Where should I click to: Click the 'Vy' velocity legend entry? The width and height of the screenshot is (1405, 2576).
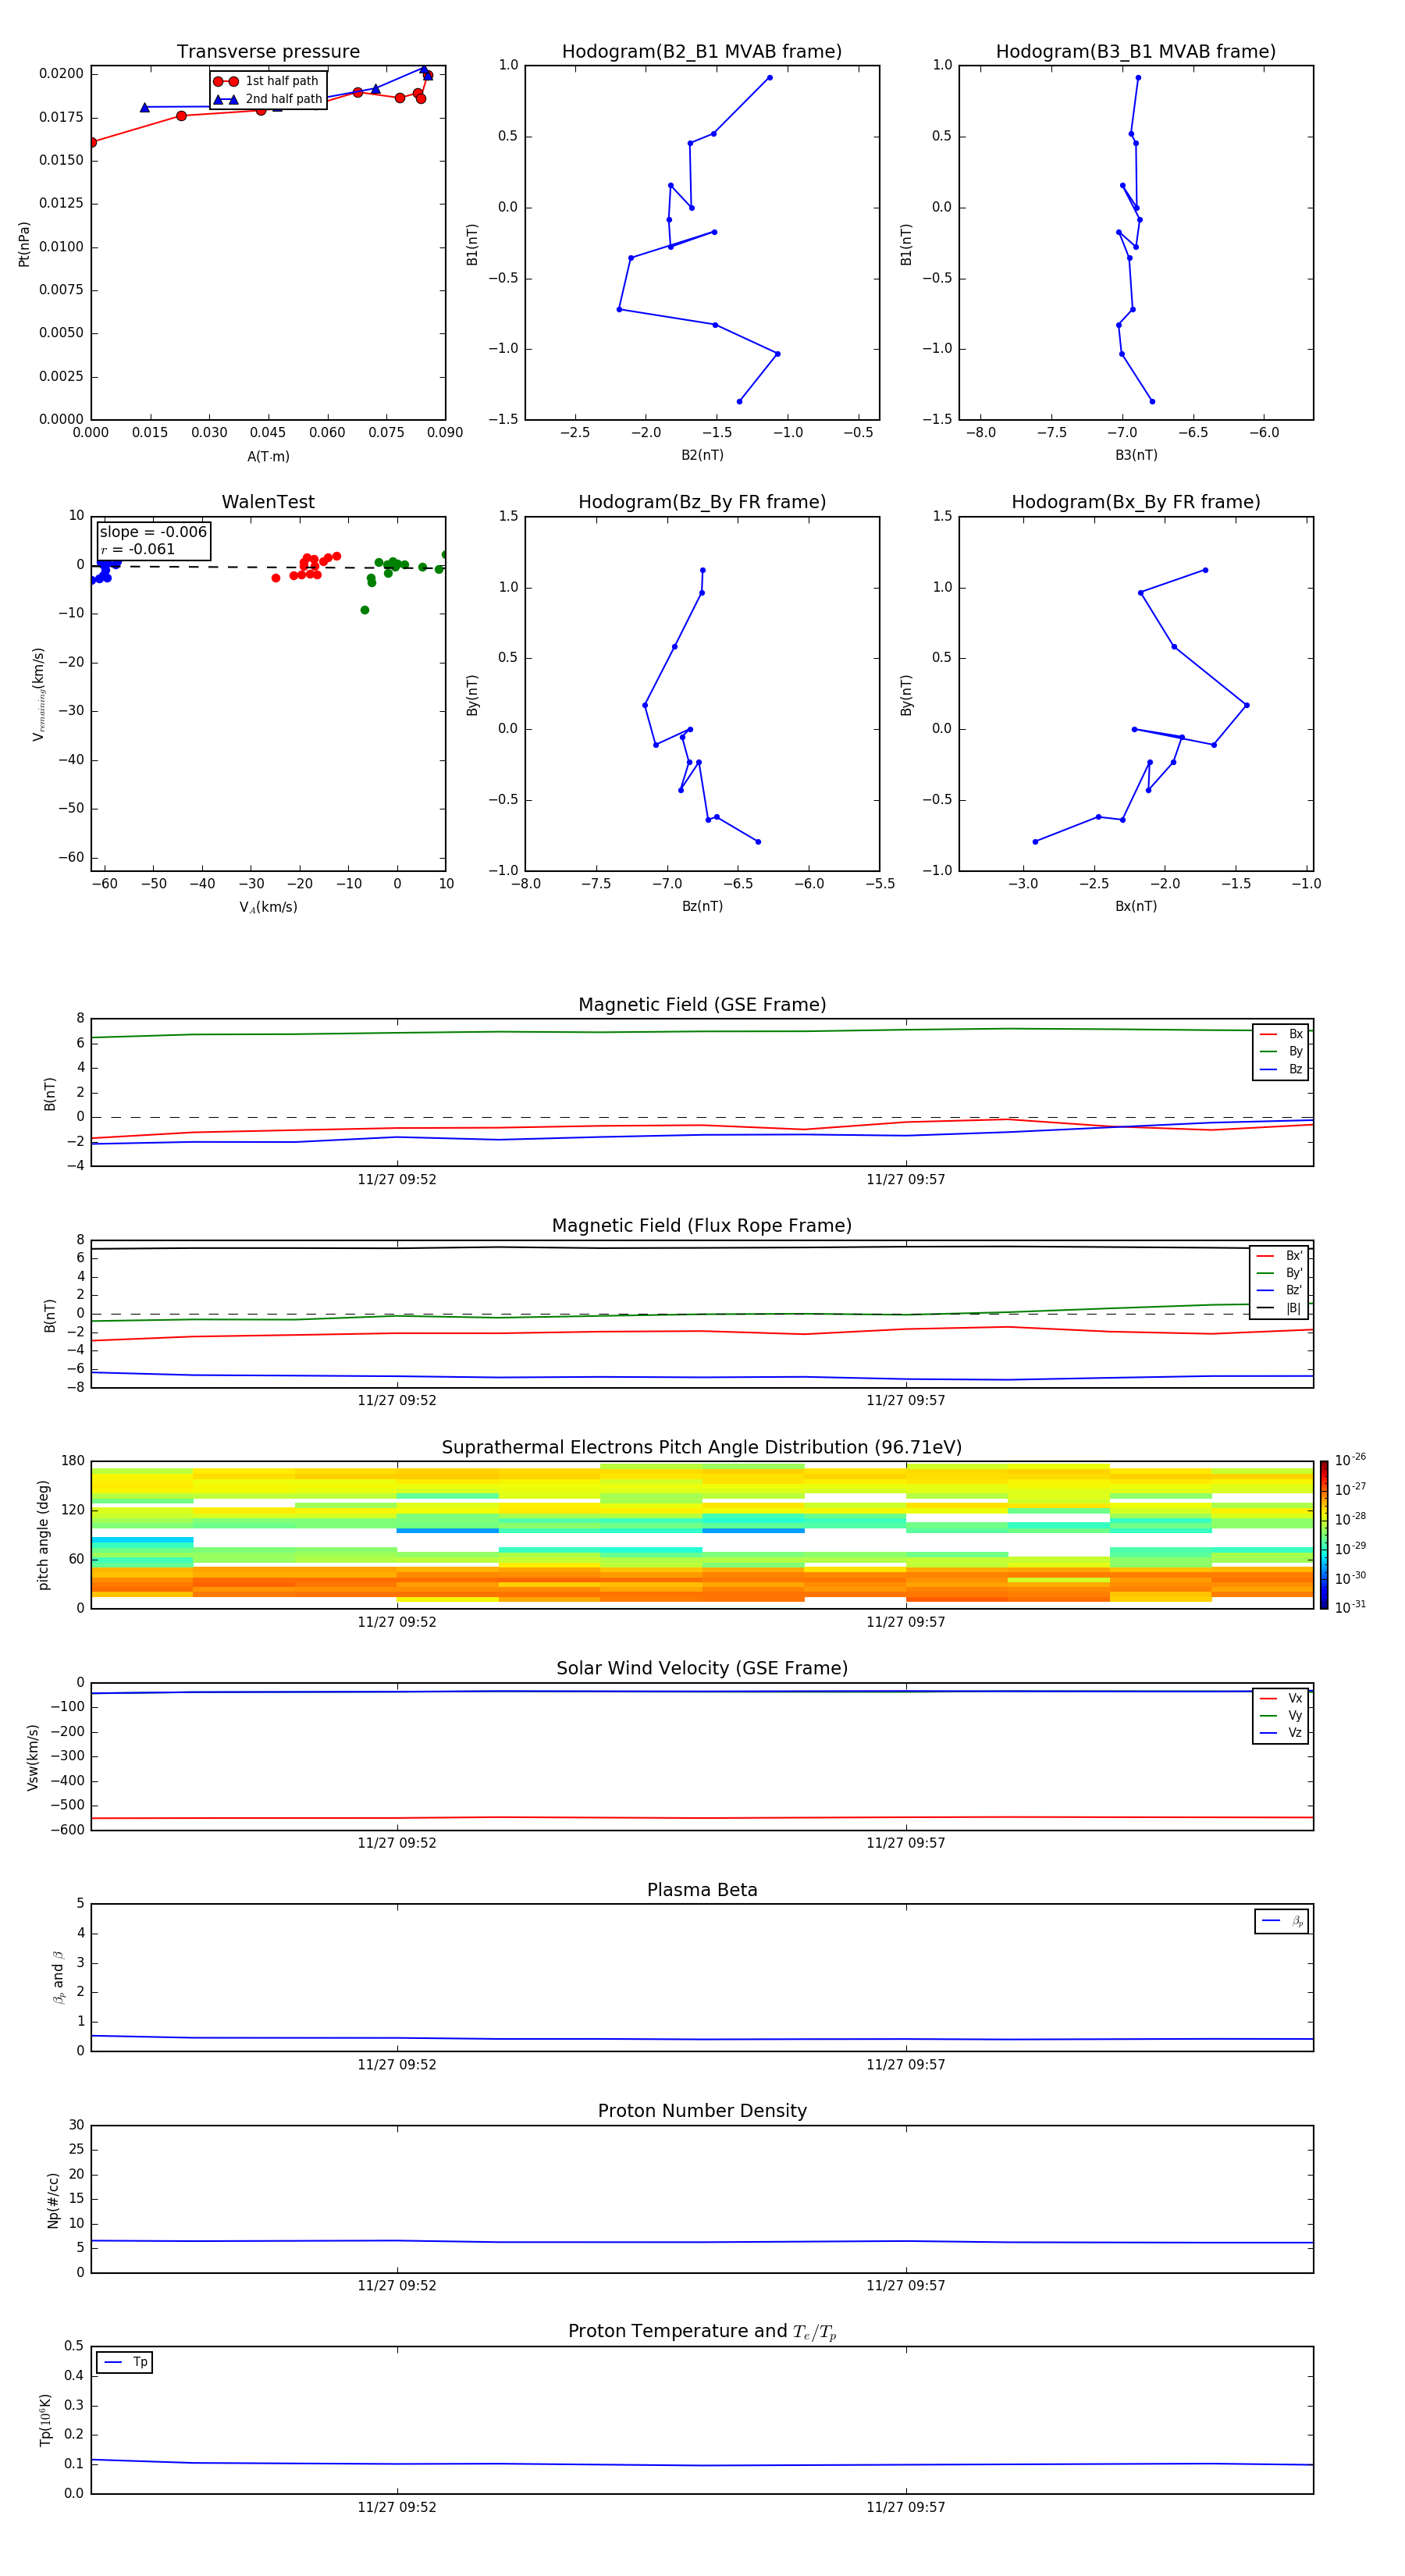1281,1716
